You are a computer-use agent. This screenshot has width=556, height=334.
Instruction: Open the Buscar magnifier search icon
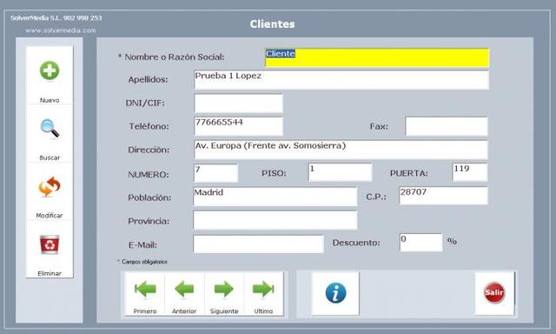[x=50, y=129]
